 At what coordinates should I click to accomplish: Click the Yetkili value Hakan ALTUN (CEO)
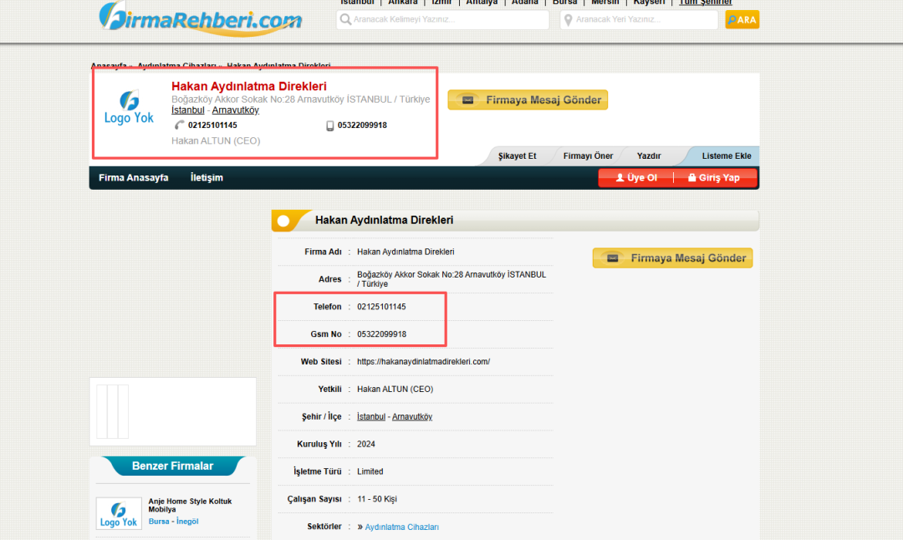395,390
